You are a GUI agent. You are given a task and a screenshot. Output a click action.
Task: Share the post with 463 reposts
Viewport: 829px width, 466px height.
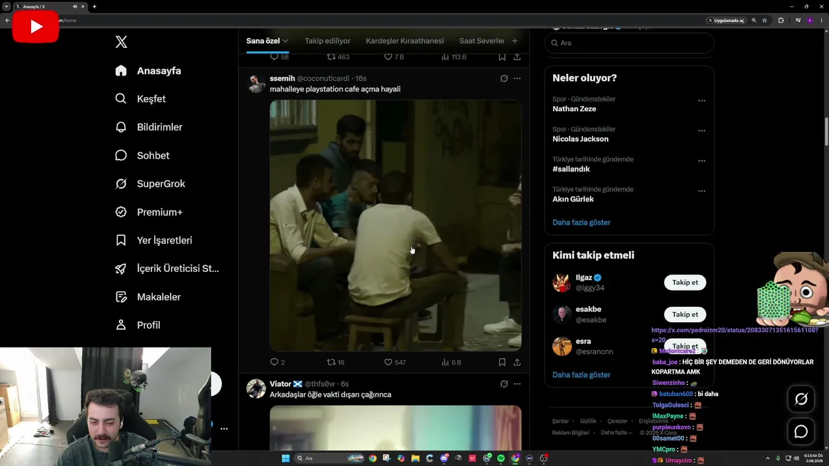click(517, 57)
